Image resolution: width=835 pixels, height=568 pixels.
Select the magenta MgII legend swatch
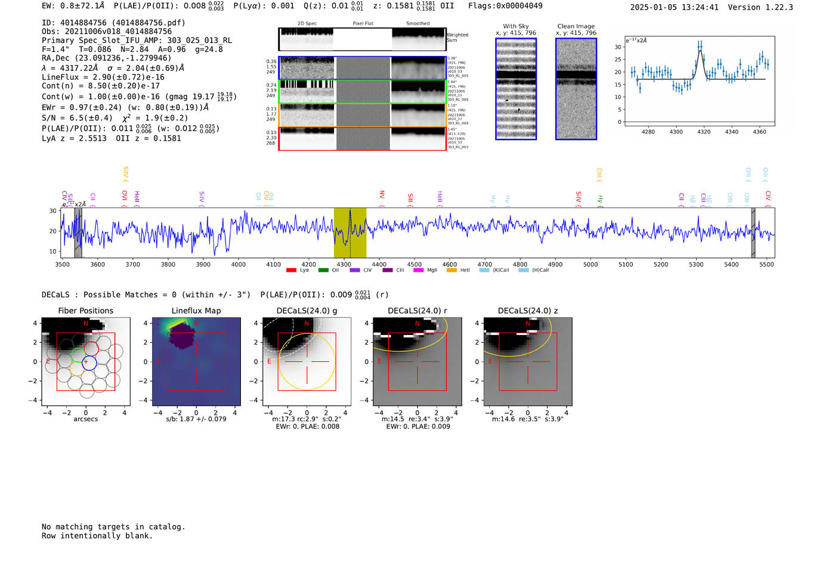coord(418,270)
